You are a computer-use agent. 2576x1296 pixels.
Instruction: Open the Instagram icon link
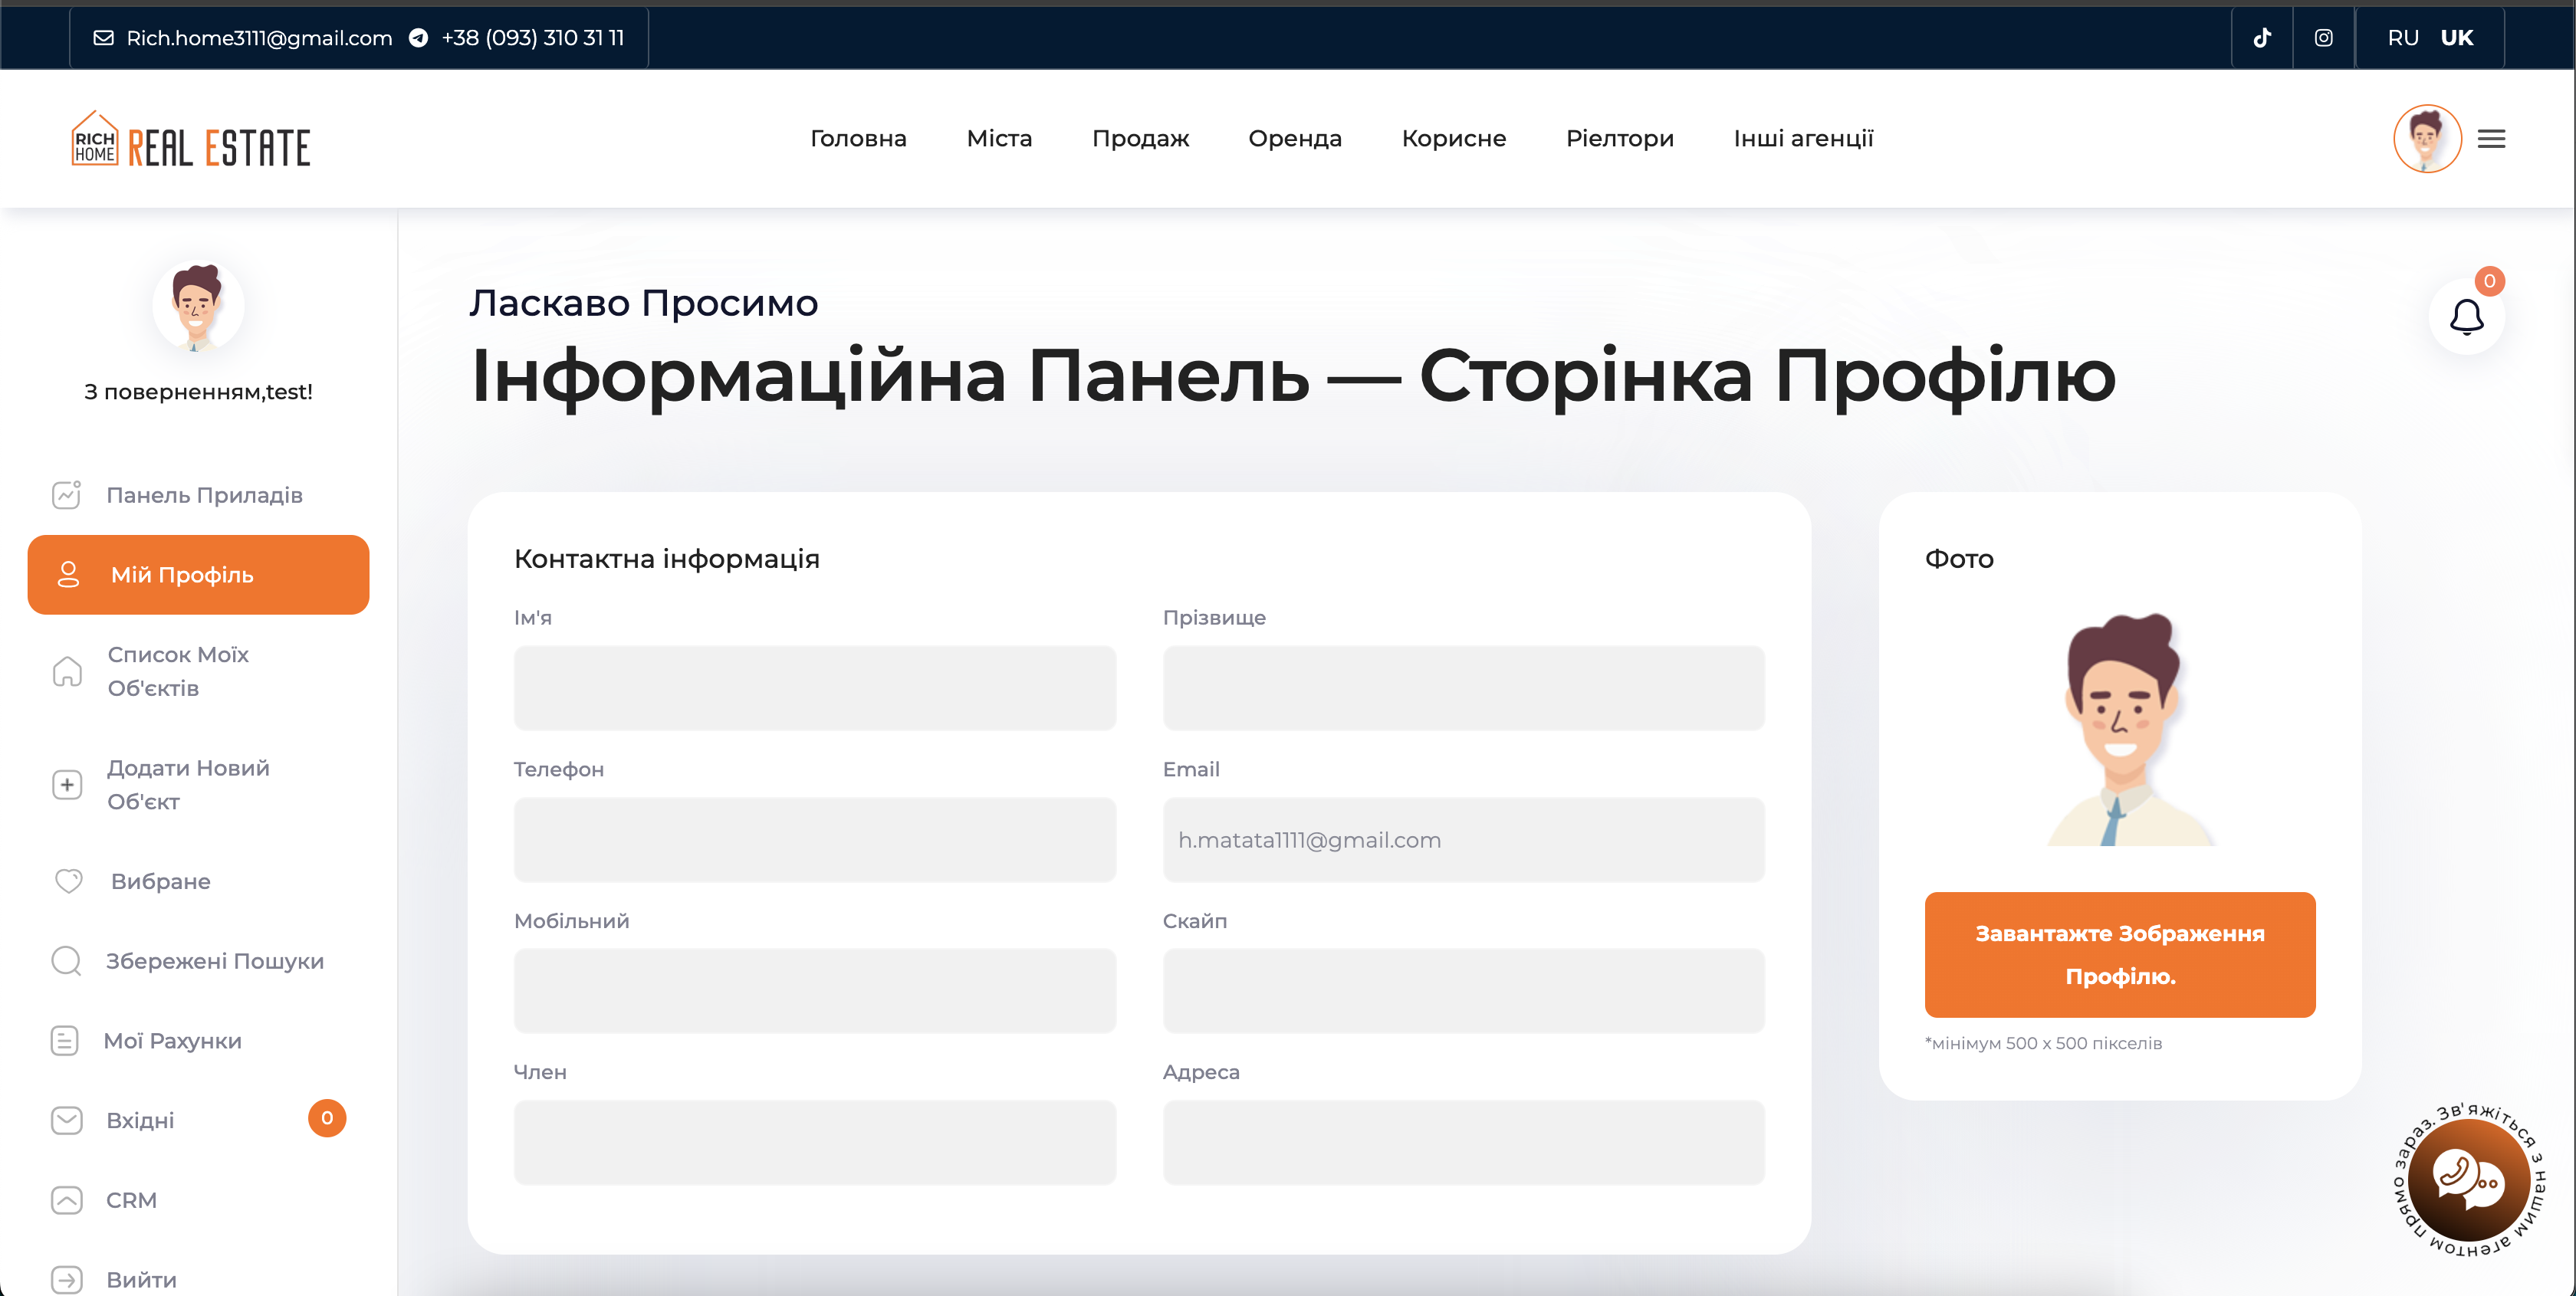[x=2324, y=38]
